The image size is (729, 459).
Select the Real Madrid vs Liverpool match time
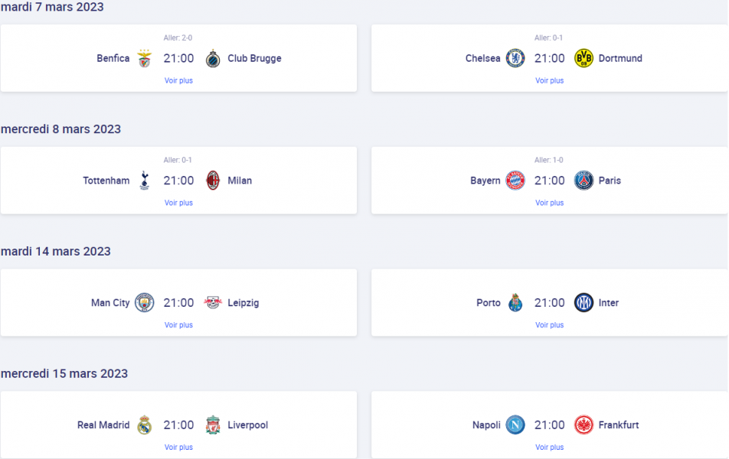[x=178, y=425]
